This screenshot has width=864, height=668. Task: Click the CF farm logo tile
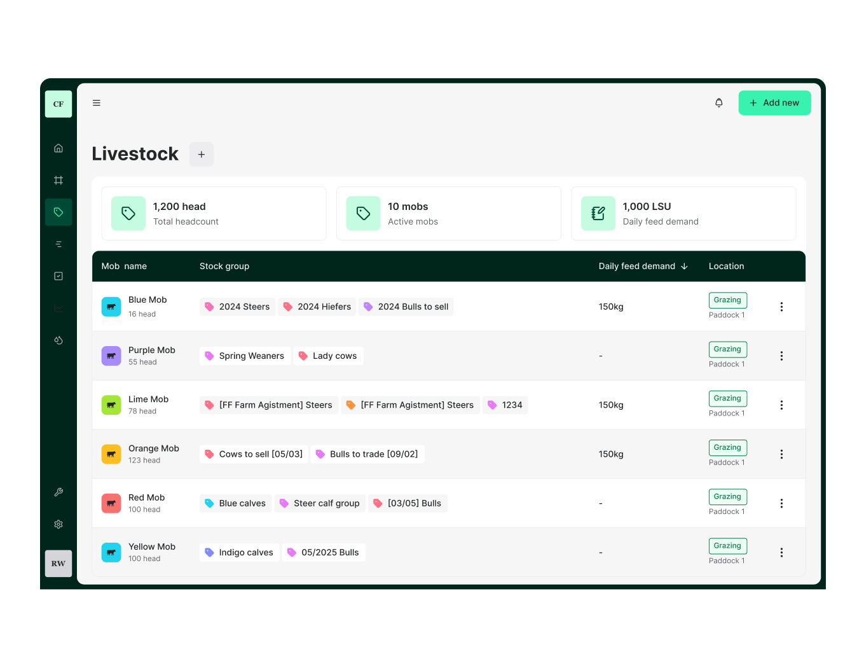click(58, 104)
